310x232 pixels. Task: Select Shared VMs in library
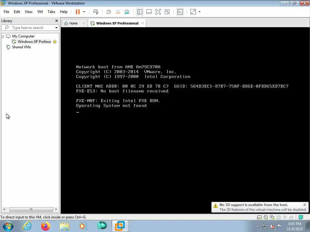pyautogui.click(x=21, y=47)
